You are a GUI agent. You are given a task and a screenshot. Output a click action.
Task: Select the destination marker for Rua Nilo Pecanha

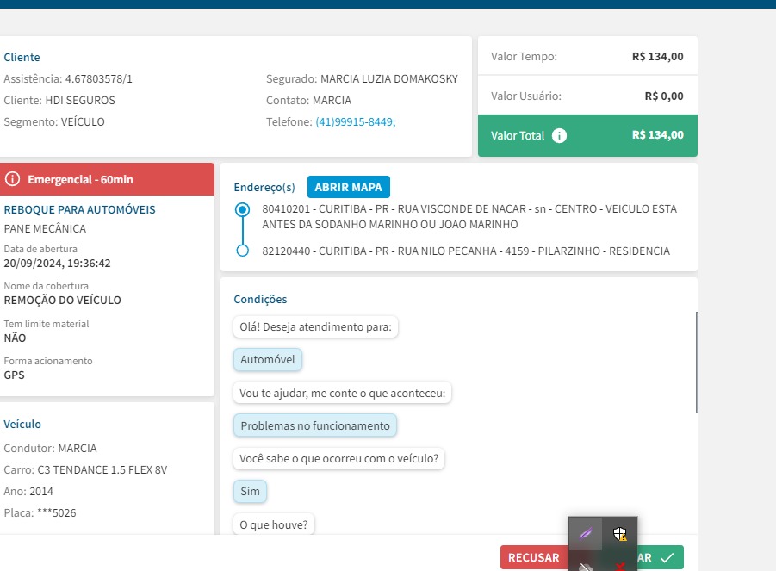(x=243, y=251)
